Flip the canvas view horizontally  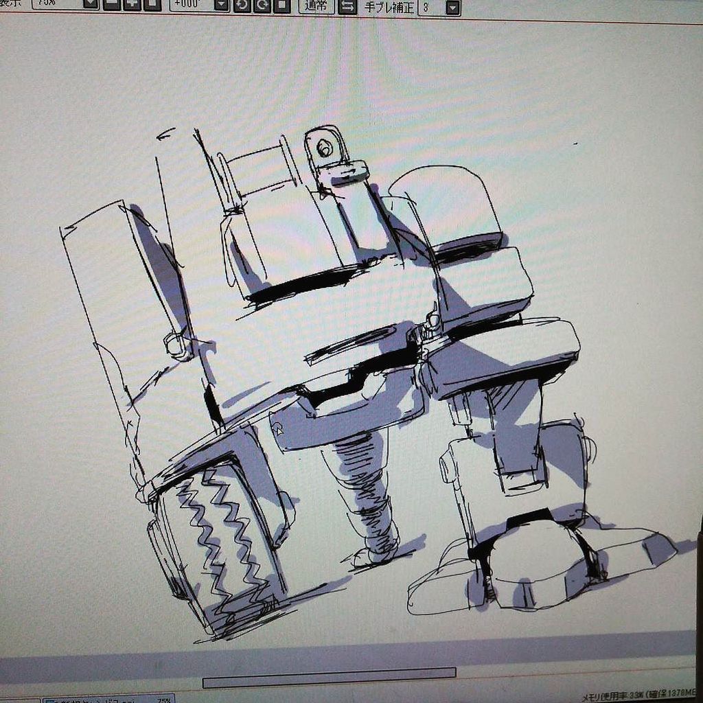point(348,6)
